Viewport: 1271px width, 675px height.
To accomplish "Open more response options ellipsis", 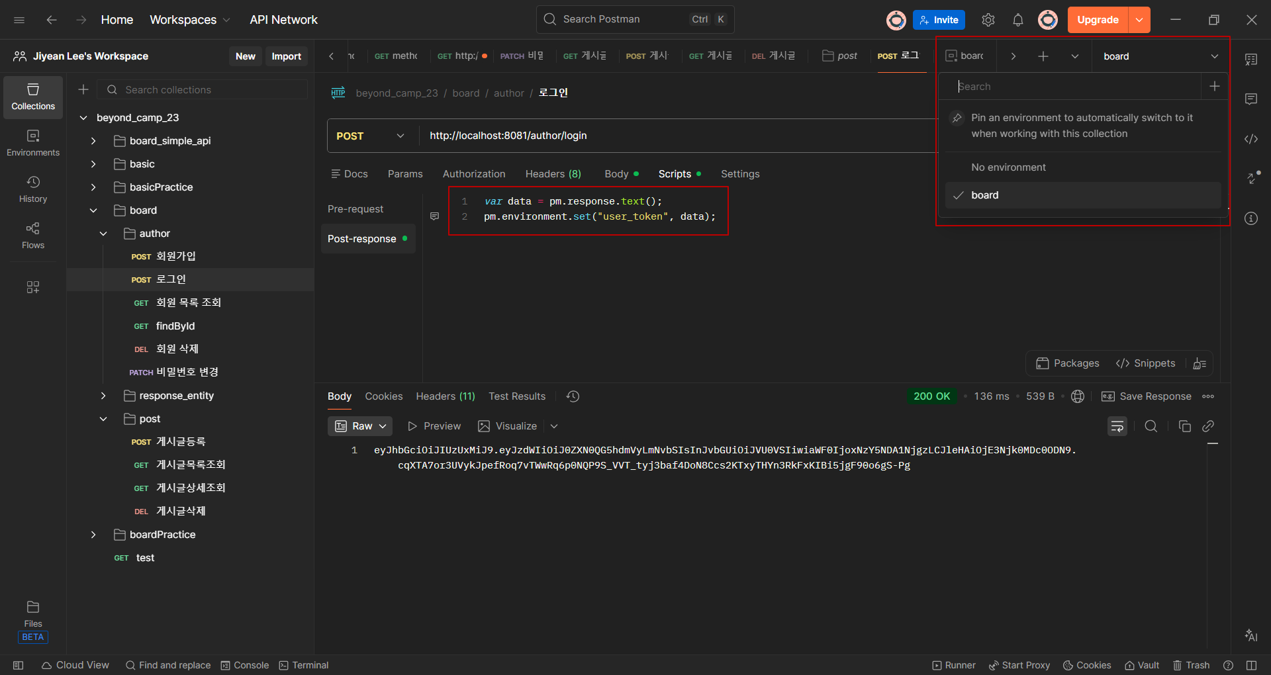I will tap(1208, 396).
